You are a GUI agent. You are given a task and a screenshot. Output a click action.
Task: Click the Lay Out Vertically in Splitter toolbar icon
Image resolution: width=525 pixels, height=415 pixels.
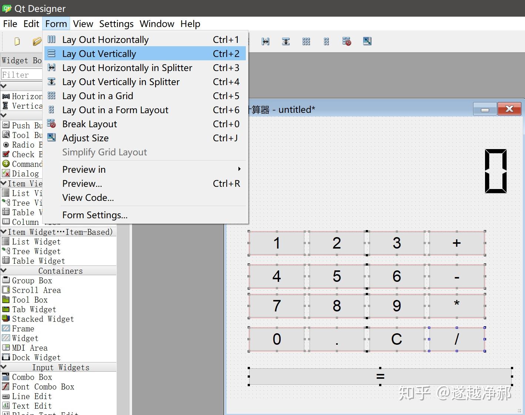(x=286, y=41)
